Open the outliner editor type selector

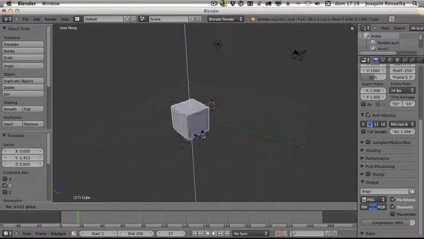coord(365,28)
